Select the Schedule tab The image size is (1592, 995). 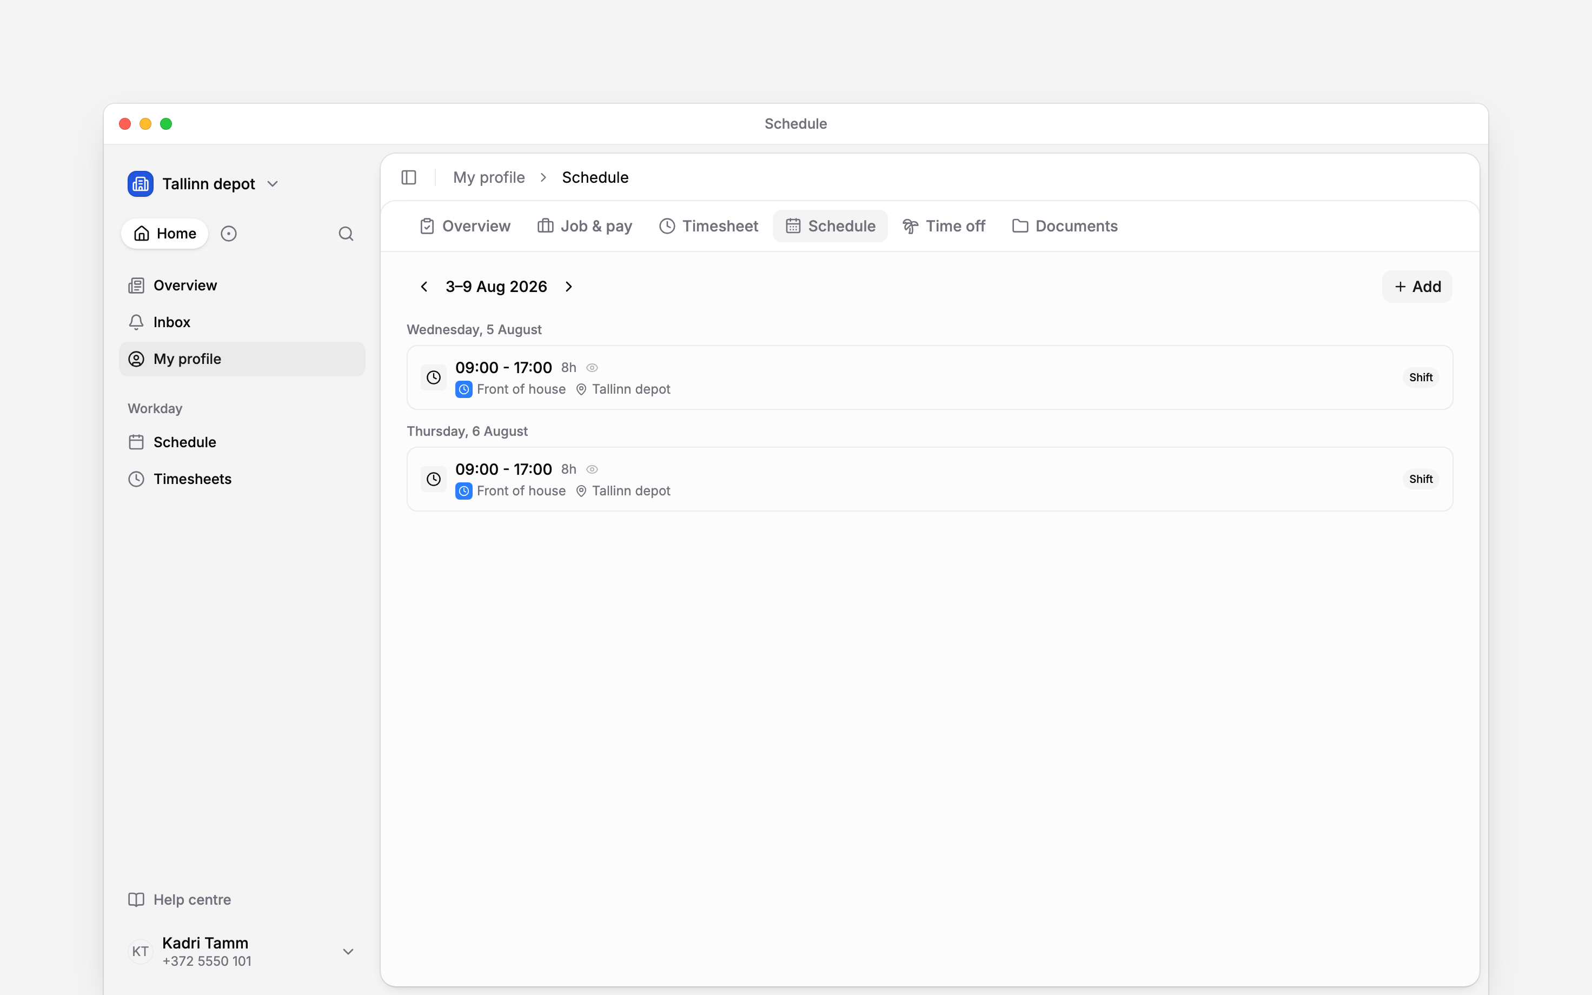tap(830, 227)
